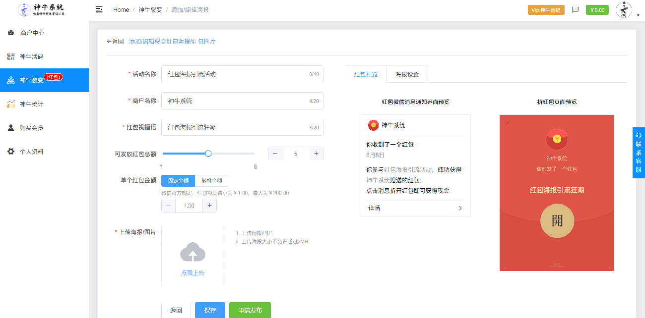The height and width of the screenshot is (318, 645).
Task: Click the 添加/编辑海报 breadcrumb text
Action: tap(190, 10)
